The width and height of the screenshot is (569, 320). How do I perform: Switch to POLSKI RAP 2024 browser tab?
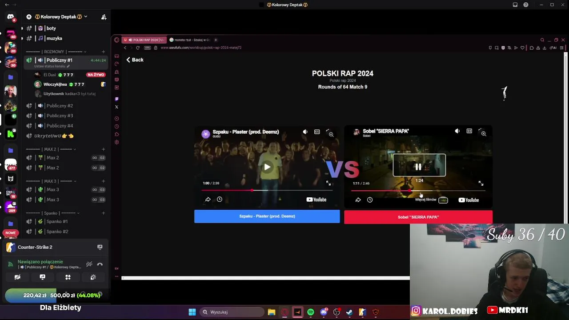[144, 40]
